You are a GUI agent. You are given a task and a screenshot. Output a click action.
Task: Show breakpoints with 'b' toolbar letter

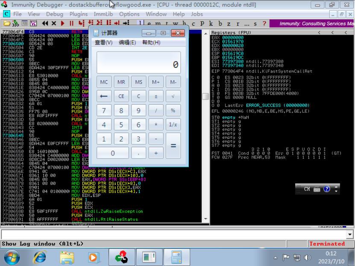pos(220,23)
